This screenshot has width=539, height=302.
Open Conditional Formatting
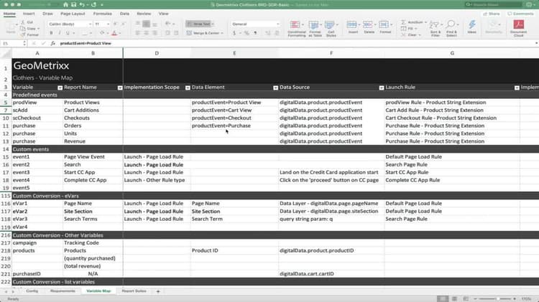coord(296,29)
